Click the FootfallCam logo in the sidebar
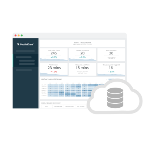This screenshot has width=144, height=142. (25, 45)
